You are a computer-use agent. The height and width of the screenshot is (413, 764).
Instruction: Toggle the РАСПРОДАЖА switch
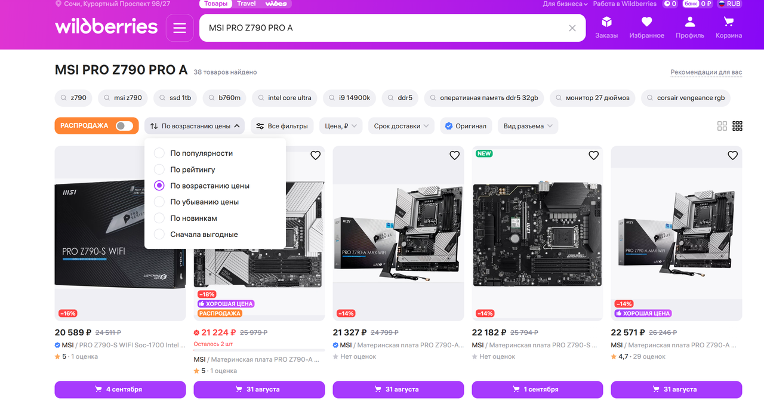[124, 126]
